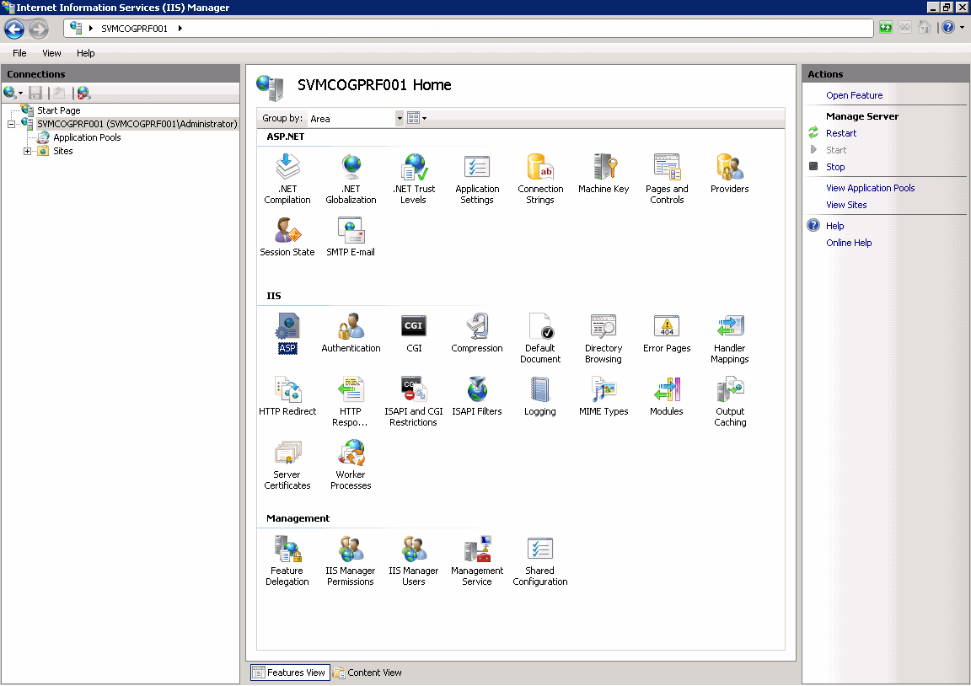Open Feature Delegation
The height and width of the screenshot is (686, 971).
tap(287, 560)
